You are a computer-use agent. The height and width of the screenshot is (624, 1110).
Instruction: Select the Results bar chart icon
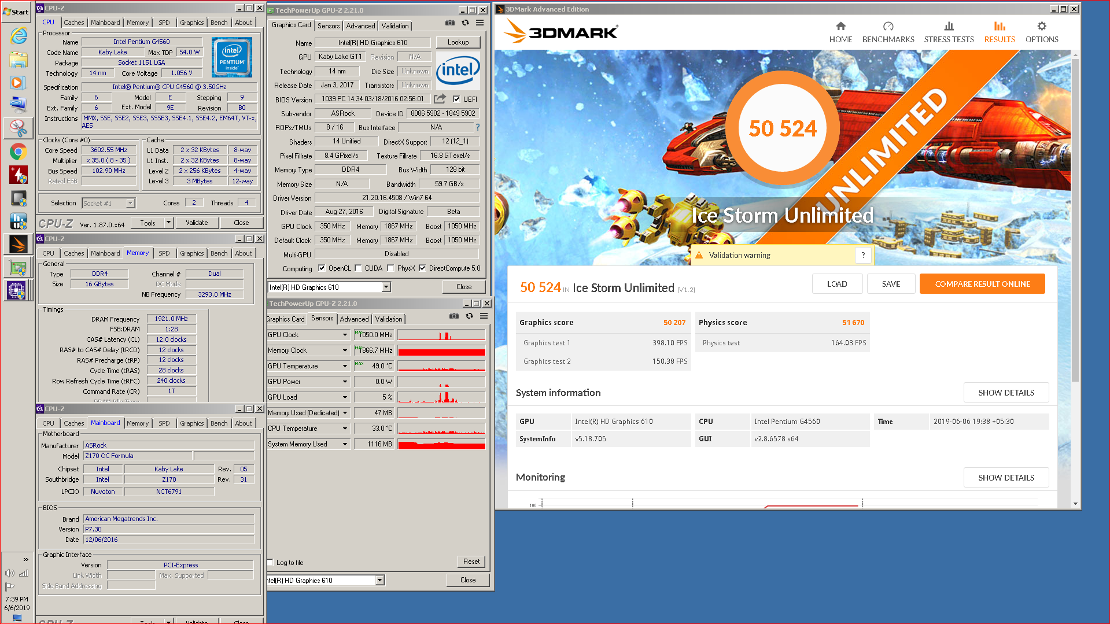pos(1000,26)
